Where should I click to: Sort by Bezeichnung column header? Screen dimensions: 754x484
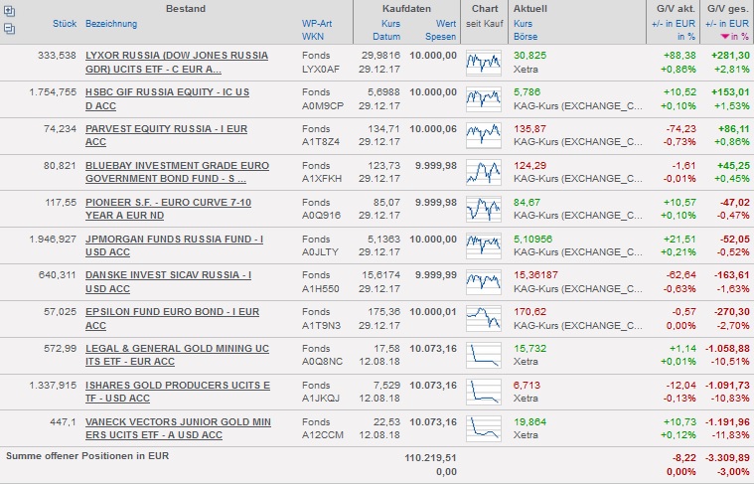(x=111, y=24)
